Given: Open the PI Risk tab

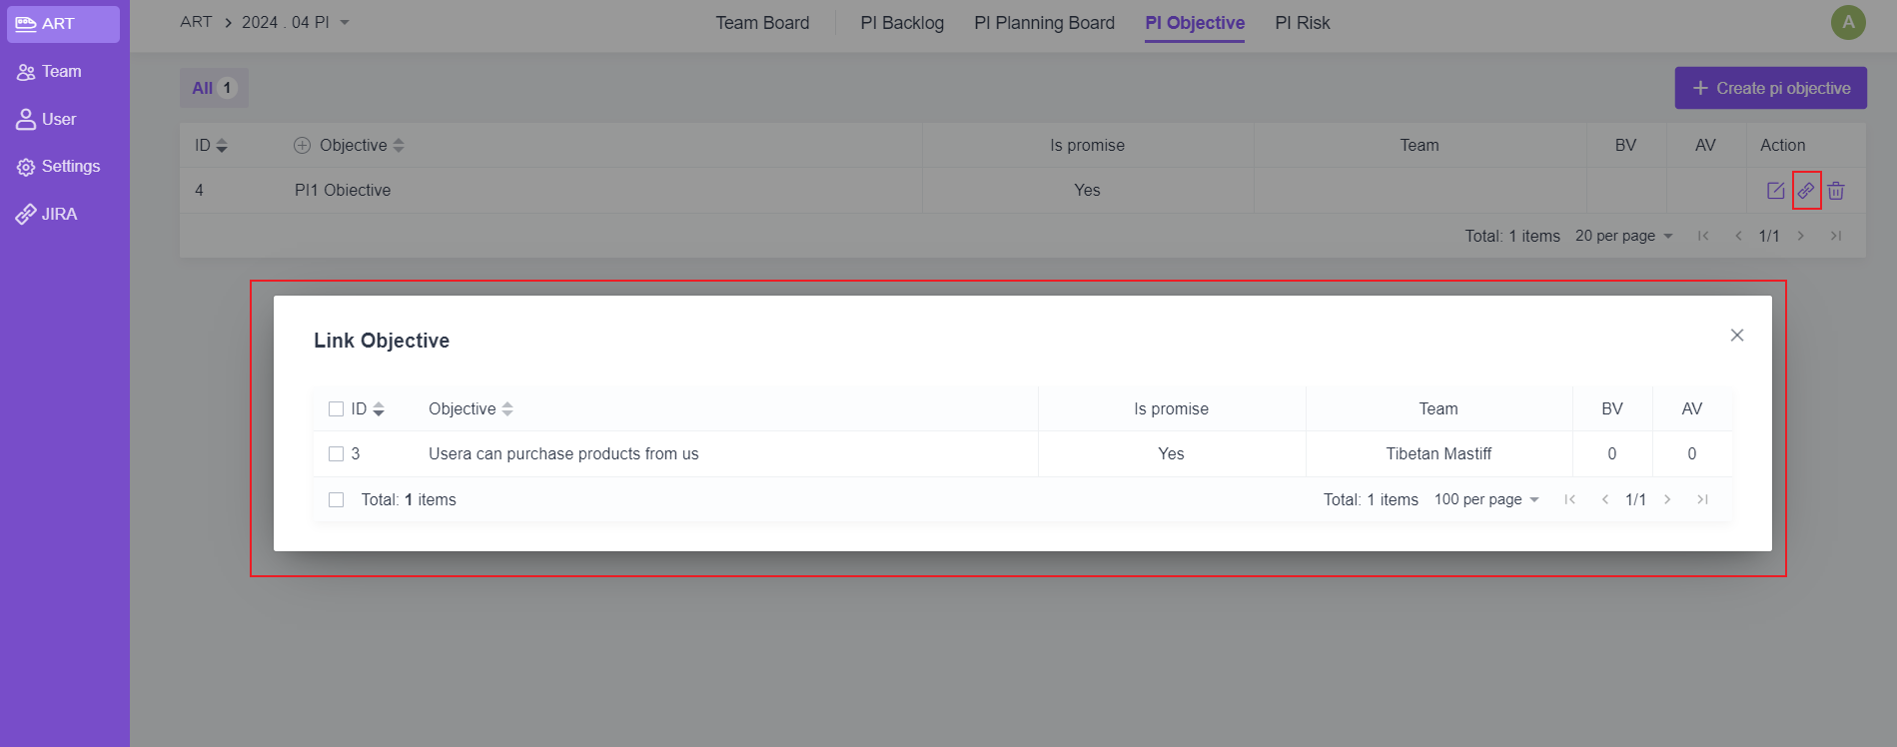Looking at the screenshot, I should pyautogui.click(x=1303, y=22).
